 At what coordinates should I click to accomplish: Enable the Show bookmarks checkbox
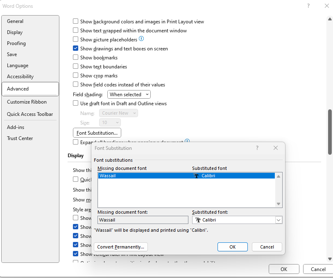click(76, 58)
